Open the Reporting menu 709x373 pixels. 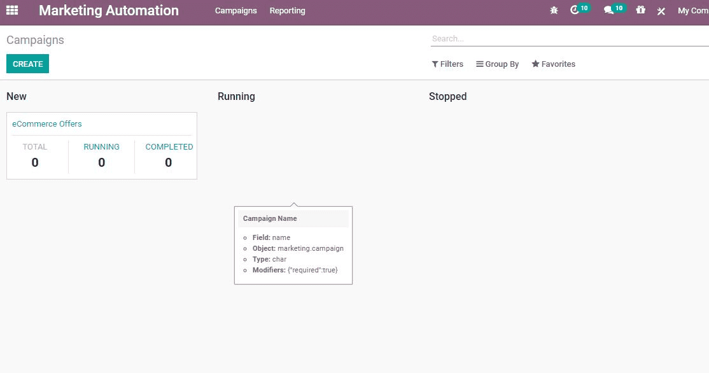click(287, 11)
